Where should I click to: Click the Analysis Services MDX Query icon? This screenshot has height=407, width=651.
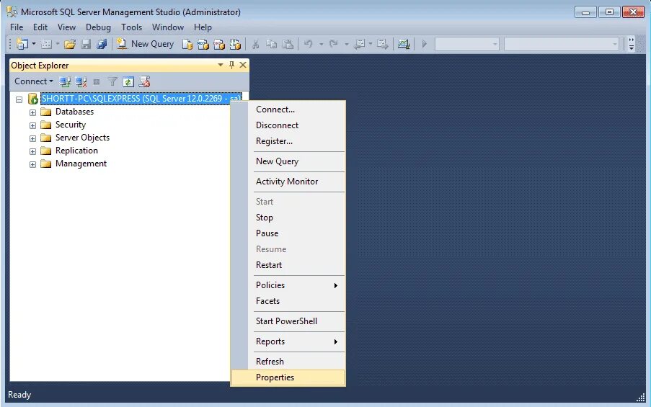(x=203, y=44)
